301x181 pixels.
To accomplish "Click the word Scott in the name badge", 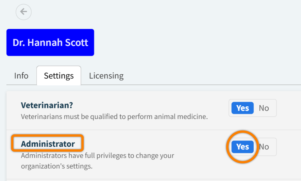I will pos(77,42).
